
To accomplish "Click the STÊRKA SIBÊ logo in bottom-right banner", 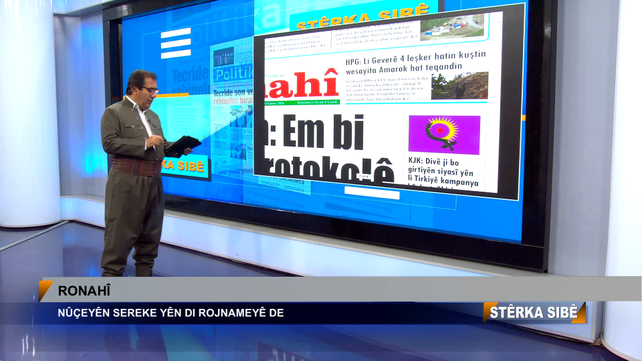I will [534, 312].
